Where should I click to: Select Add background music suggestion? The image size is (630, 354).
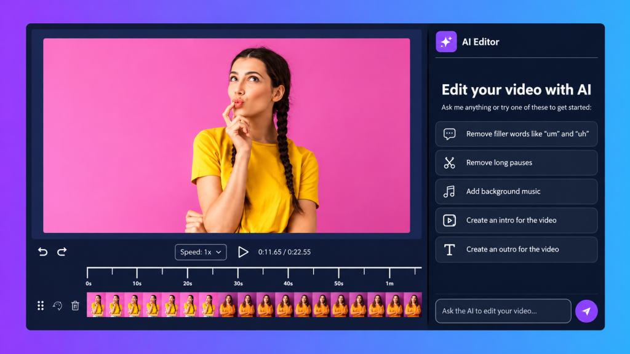(516, 192)
